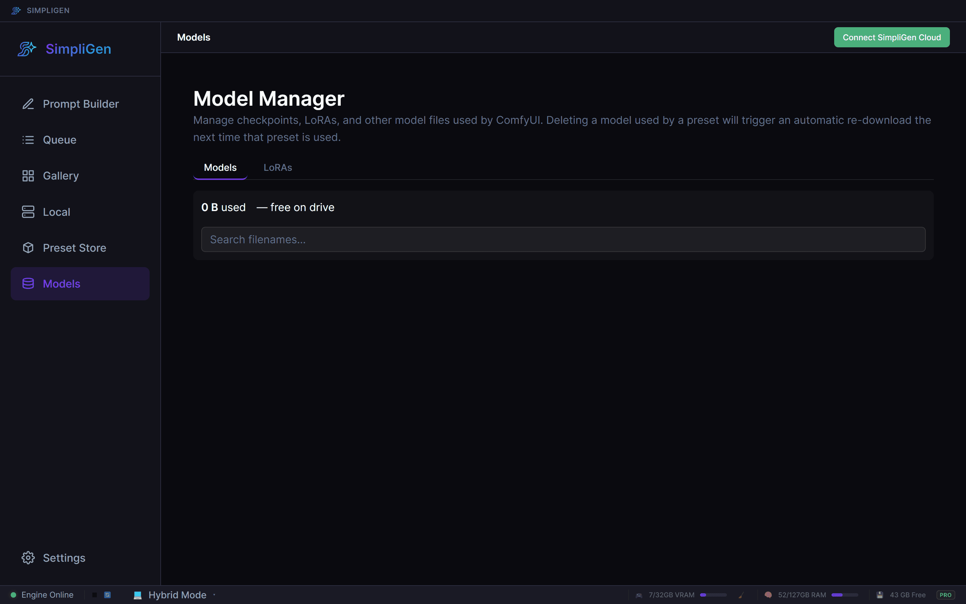Image resolution: width=966 pixels, height=604 pixels.
Task: Click the RAM usage progress bar
Action: tap(845, 595)
